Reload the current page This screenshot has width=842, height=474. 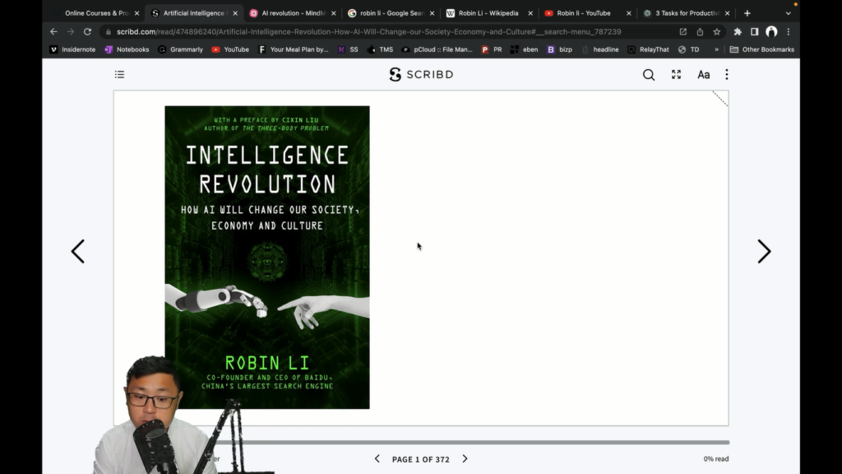pos(87,32)
